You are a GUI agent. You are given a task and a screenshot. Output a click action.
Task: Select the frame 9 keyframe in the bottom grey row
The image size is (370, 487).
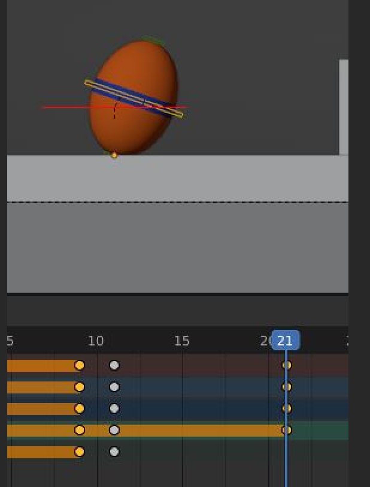point(80,452)
